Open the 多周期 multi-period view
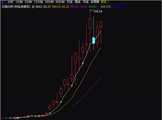This screenshot has width=163, height=120. tap(95, 2)
